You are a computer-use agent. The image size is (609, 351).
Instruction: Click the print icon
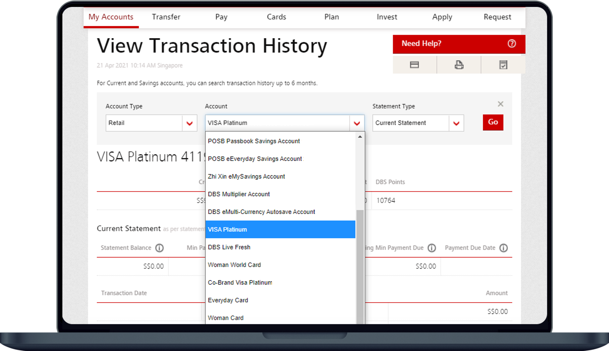[459, 65]
